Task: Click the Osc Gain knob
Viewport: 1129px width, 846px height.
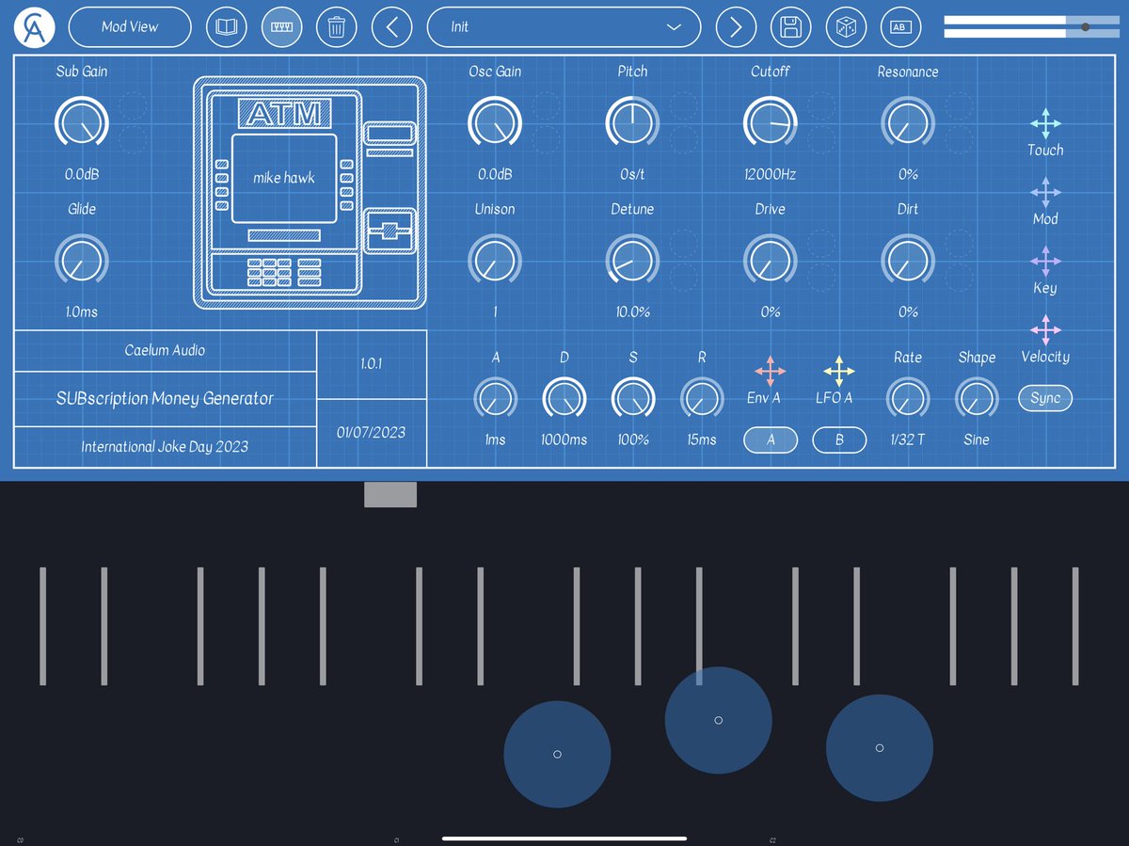Action: (495, 122)
